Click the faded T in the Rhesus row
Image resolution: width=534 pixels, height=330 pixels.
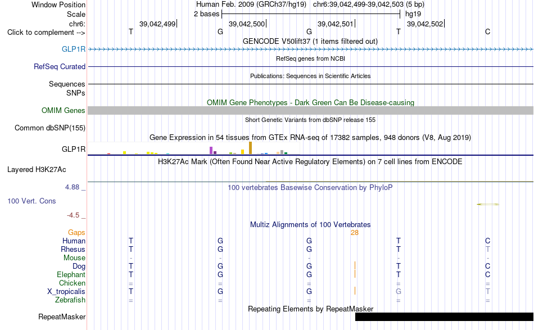point(488,249)
